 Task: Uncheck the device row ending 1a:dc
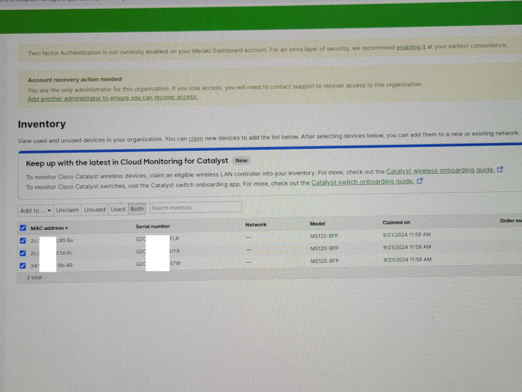[23, 253]
